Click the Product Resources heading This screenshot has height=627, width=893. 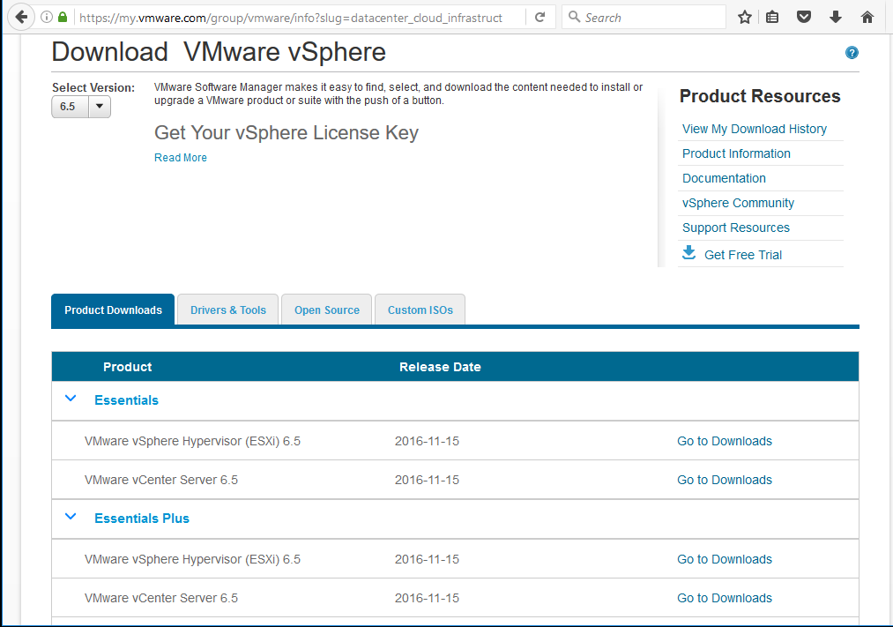tap(760, 96)
